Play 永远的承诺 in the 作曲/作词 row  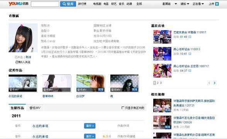pos(90,126)
